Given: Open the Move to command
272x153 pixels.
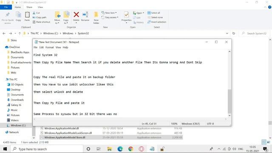Looking at the screenshot, I should [x=57, y=18].
